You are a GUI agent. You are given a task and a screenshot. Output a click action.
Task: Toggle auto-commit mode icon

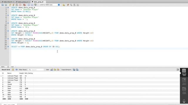(x=35, y=5)
